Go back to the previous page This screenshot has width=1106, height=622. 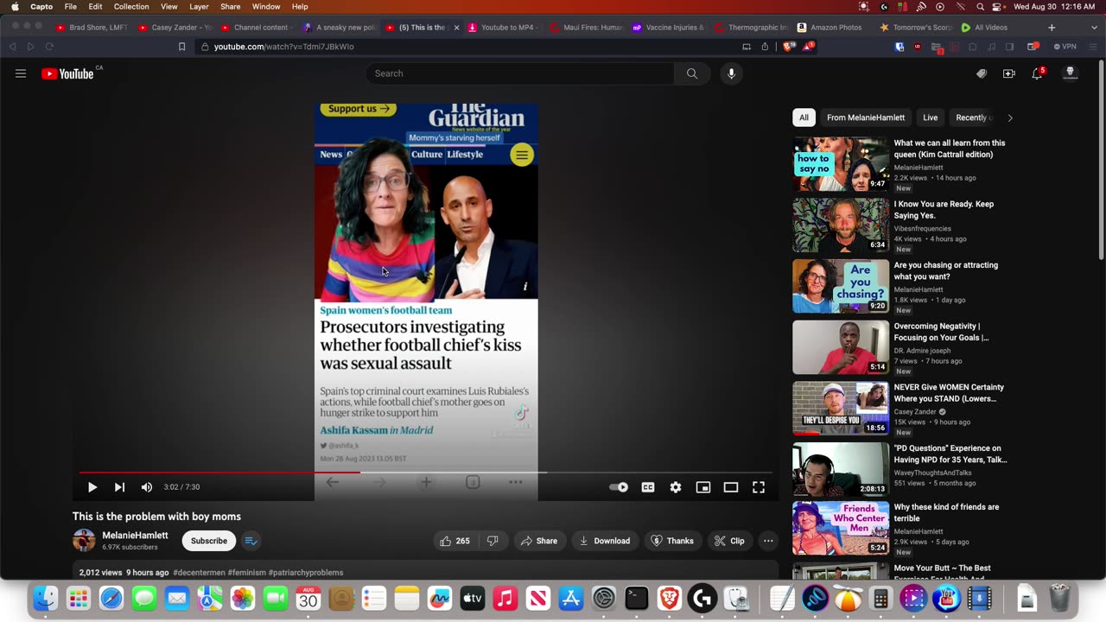point(13,47)
